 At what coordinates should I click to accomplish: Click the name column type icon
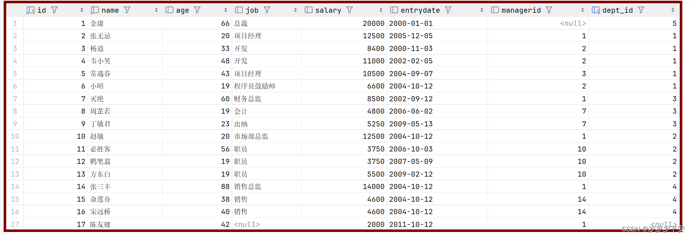click(95, 10)
